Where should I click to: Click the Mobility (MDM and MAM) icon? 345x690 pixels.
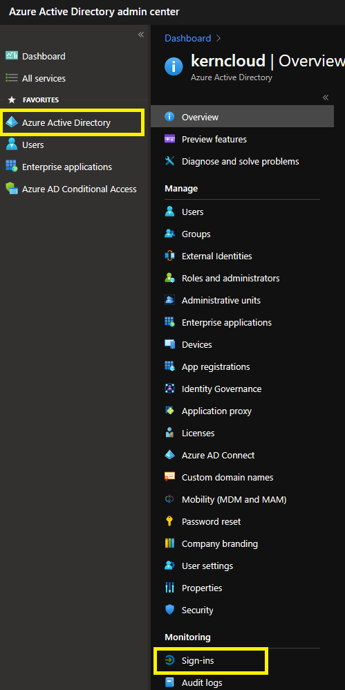(169, 499)
